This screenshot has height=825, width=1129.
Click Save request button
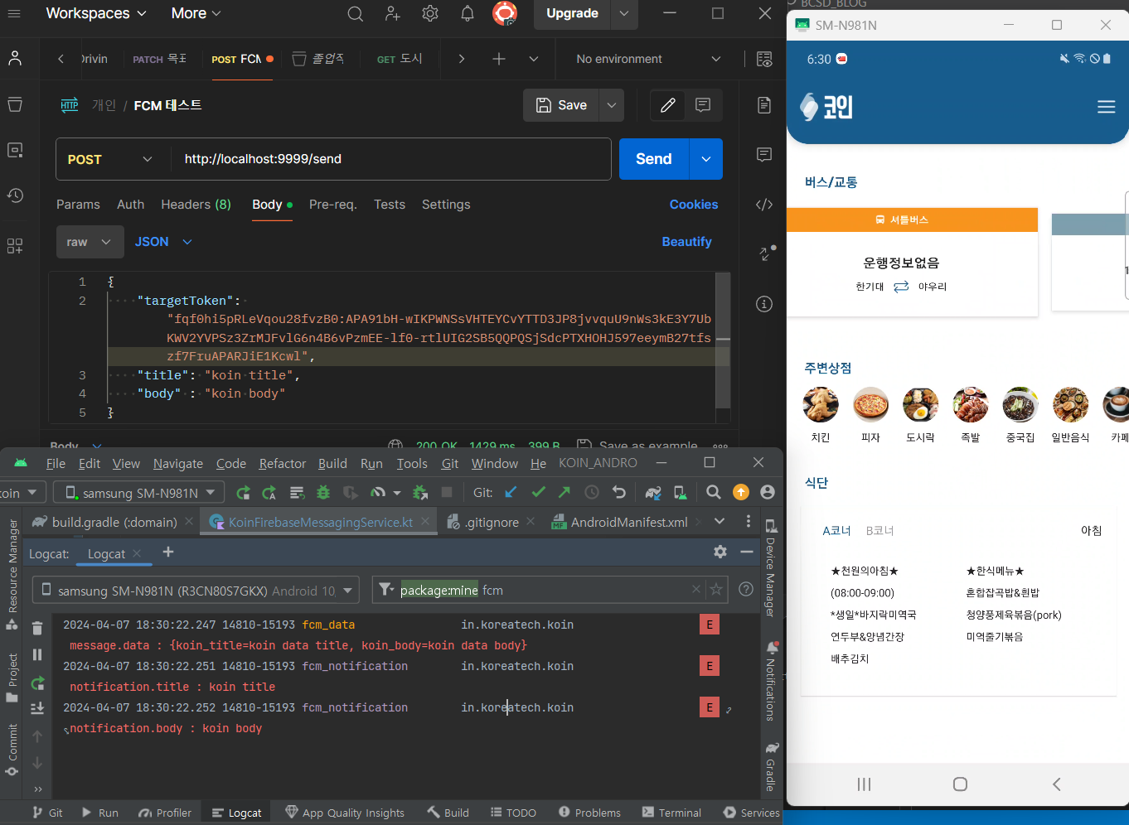tap(561, 105)
